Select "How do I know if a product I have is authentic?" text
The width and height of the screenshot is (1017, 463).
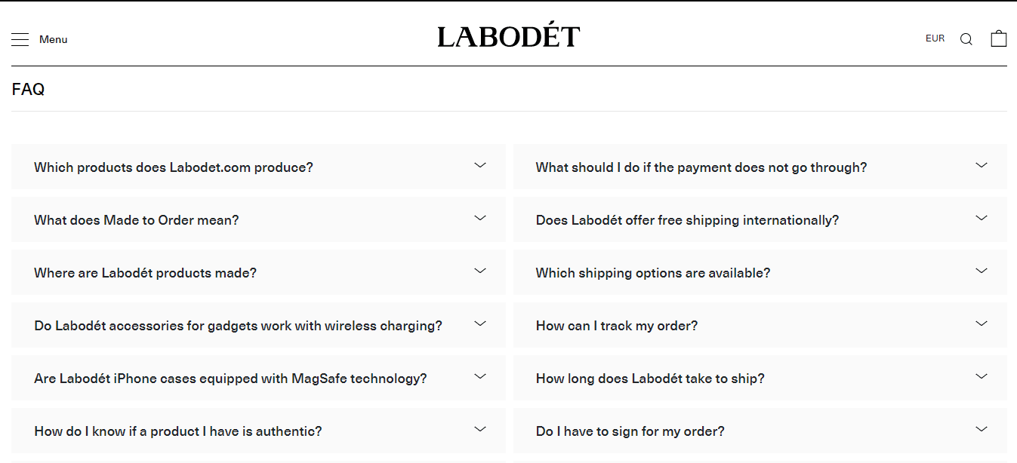point(178,431)
